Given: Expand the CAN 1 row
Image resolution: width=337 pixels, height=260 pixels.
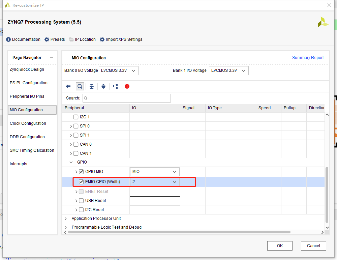Looking at the screenshot, I should [71, 153].
